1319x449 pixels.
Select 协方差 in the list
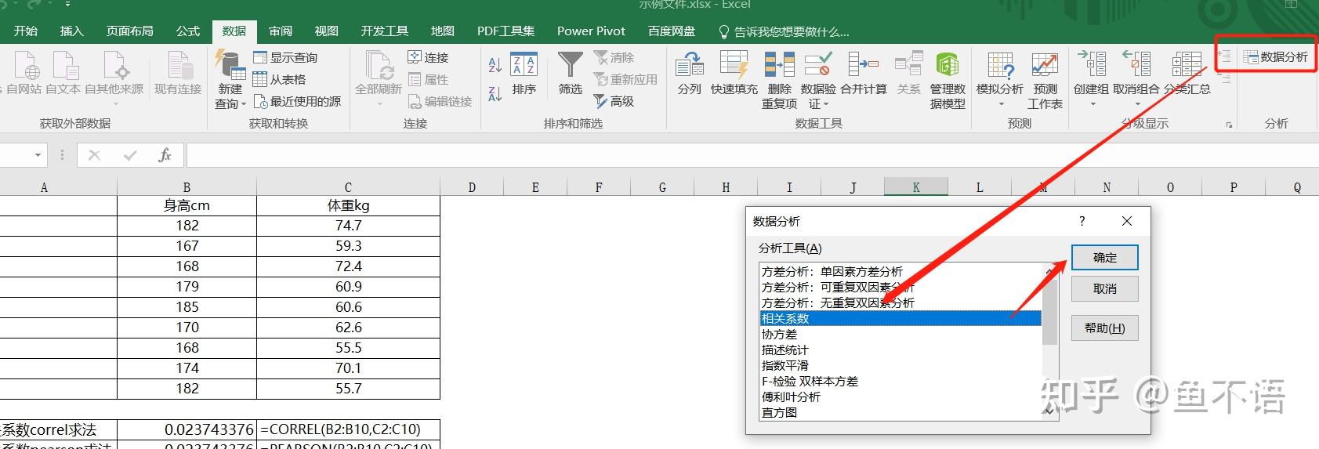[x=901, y=335]
